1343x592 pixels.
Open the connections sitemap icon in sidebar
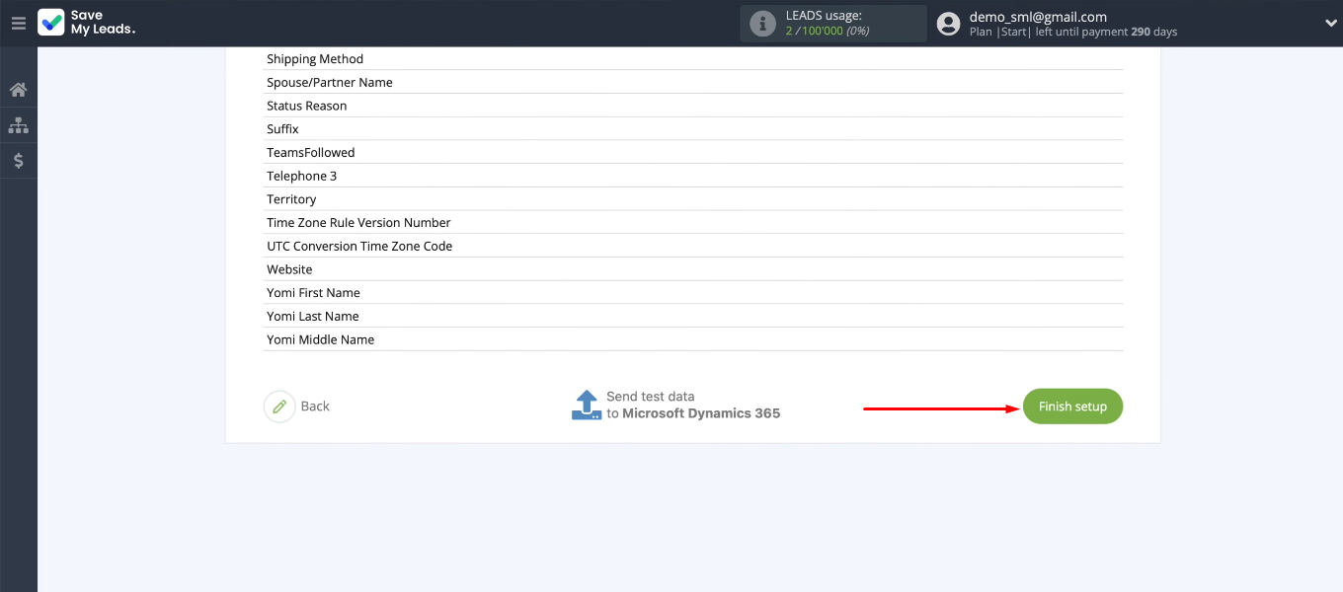pyautogui.click(x=18, y=125)
